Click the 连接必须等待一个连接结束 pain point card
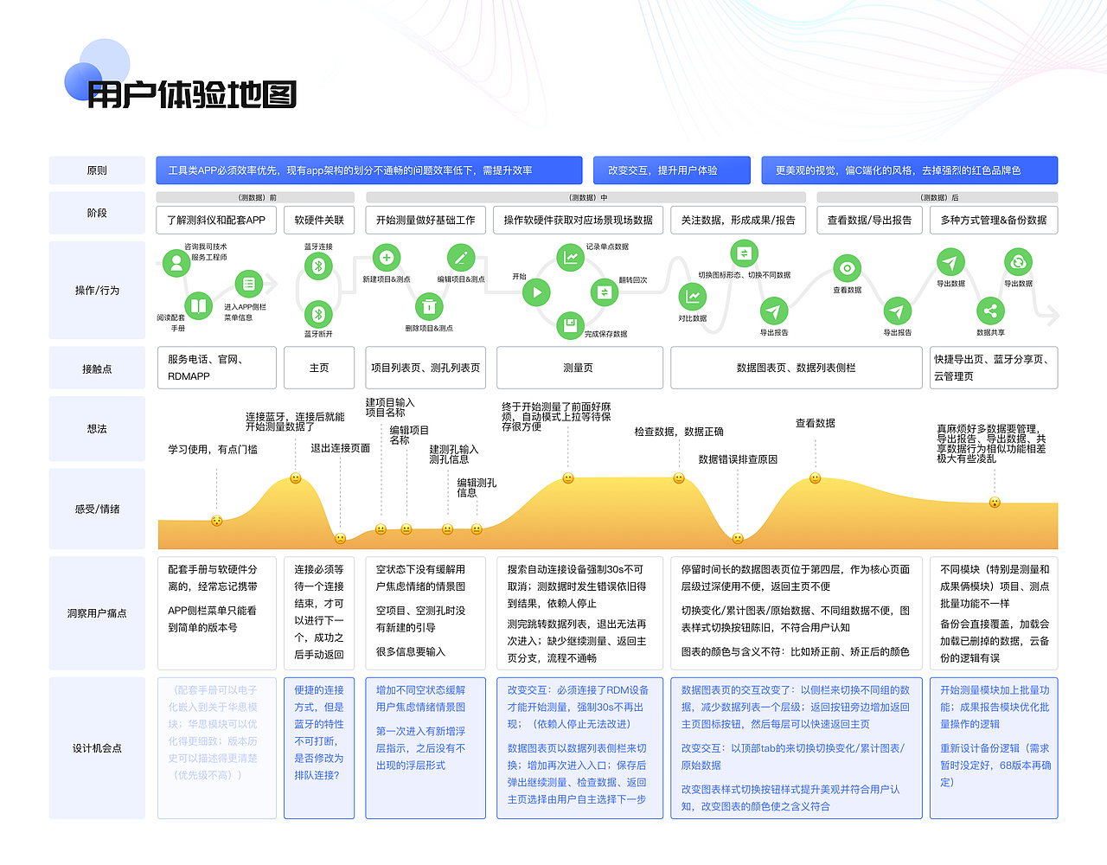The image size is (1107, 865). (319, 613)
